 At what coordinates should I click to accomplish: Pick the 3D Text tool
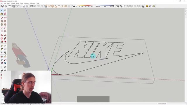coord(5,52)
